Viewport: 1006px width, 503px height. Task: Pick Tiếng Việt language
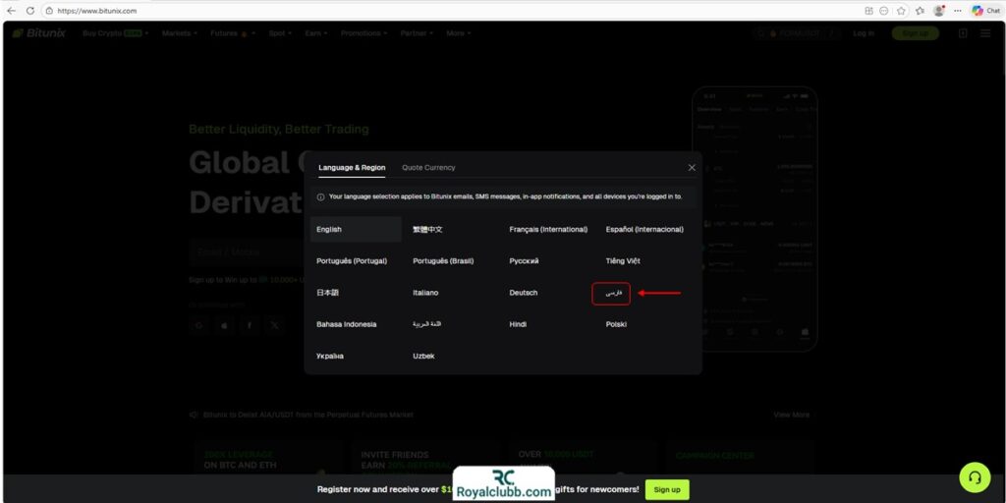622,261
